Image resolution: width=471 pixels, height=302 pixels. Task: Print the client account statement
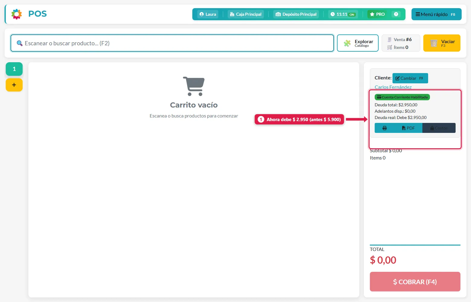385,128
